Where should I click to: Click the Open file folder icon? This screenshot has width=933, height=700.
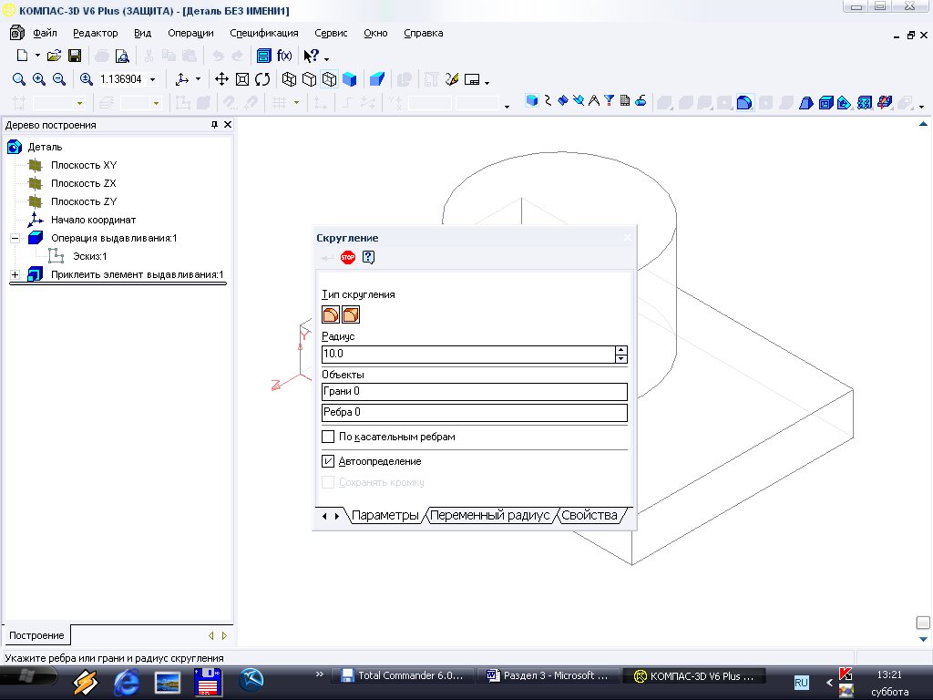click(x=54, y=56)
